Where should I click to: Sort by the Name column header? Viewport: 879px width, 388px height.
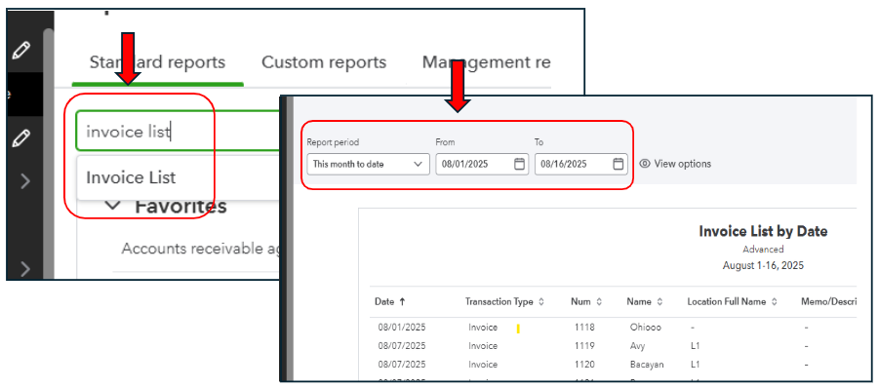645,302
